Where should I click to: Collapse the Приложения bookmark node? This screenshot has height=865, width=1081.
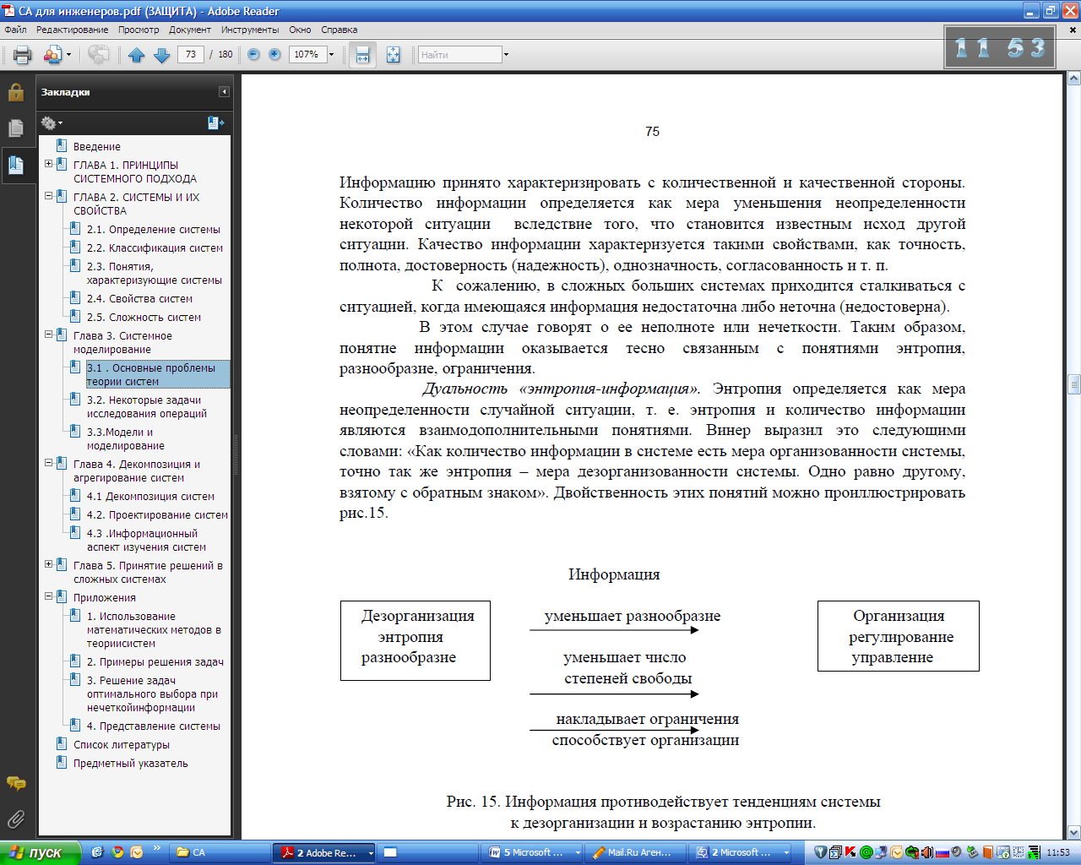click(48, 596)
